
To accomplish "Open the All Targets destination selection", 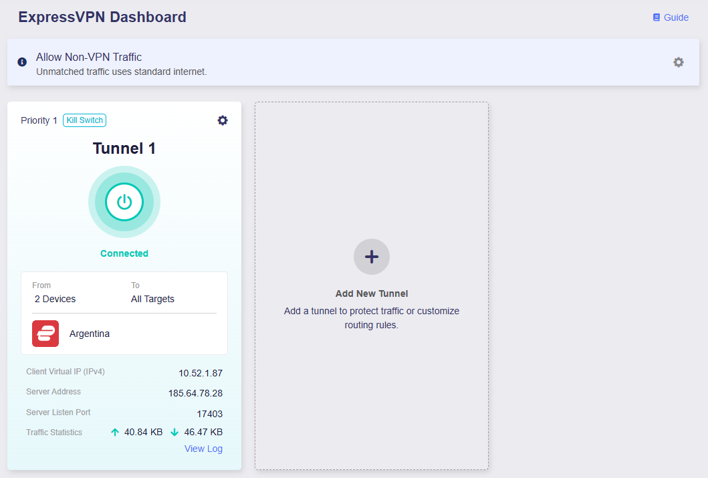I will click(152, 299).
